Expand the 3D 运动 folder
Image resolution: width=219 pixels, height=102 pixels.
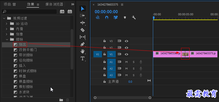point(6,24)
